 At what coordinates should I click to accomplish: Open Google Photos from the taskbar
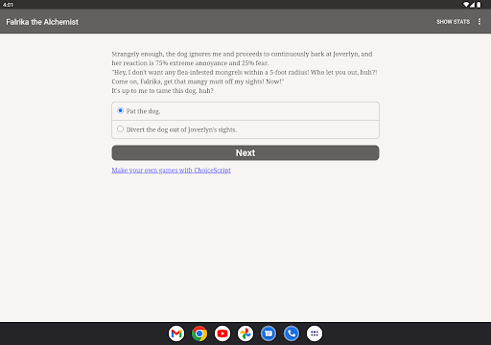(x=245, y=333)
